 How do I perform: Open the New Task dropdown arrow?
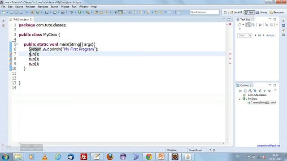tap(243, 25)
